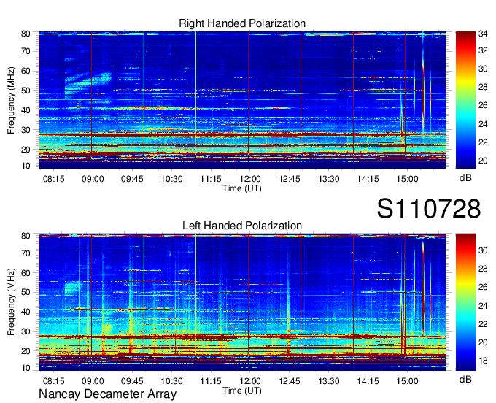
Task: Click the 22 dB value on Left Handed colorbar
Action: 483,324
